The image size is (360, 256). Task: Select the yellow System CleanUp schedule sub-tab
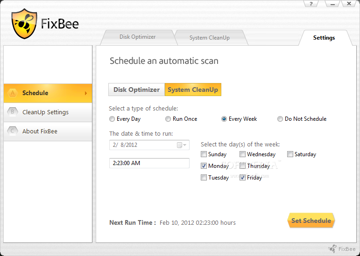[x=193, y=90]
